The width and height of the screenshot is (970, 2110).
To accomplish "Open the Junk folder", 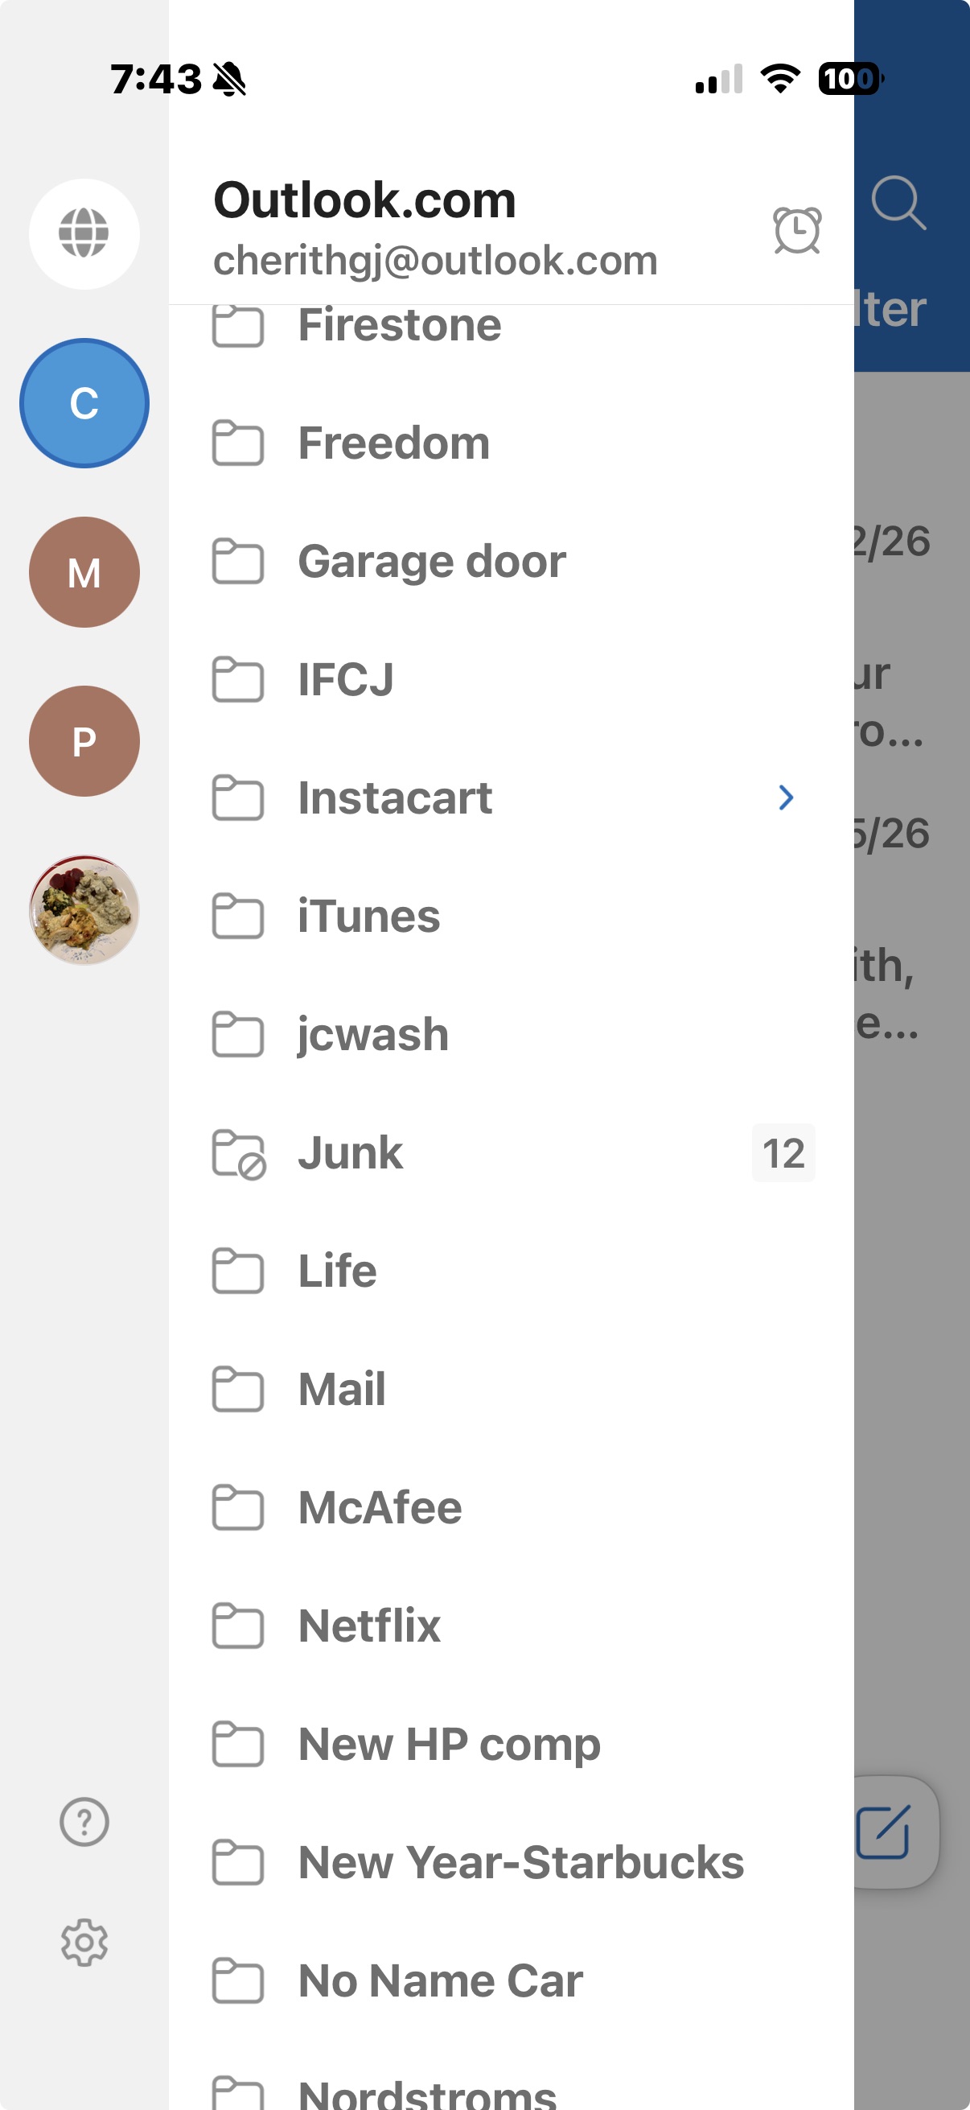I will pos(512,1153).
